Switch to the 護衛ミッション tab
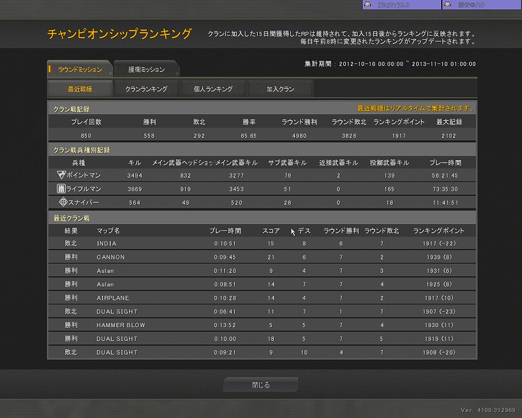This screenshot has width=522, height=418. 146,69
